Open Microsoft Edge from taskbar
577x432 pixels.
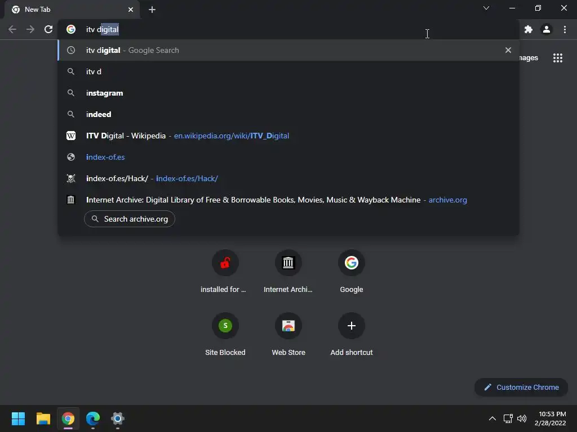[x=93, y=418]
